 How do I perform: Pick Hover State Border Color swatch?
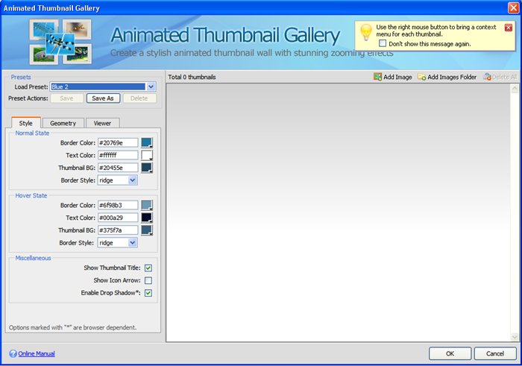(147, 205)
